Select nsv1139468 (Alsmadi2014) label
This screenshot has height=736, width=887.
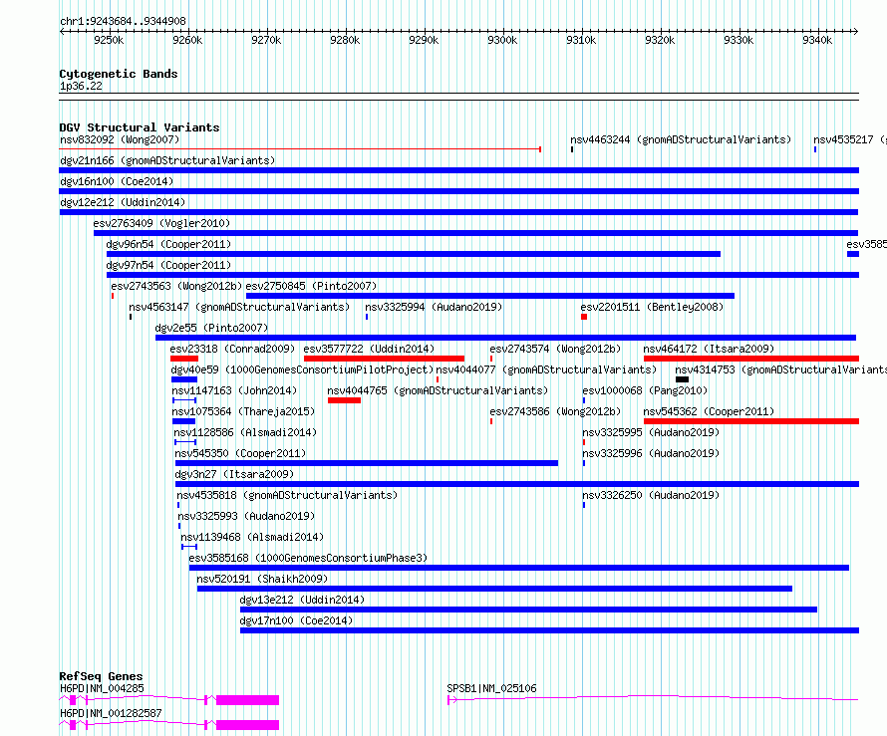pos(252,537)
